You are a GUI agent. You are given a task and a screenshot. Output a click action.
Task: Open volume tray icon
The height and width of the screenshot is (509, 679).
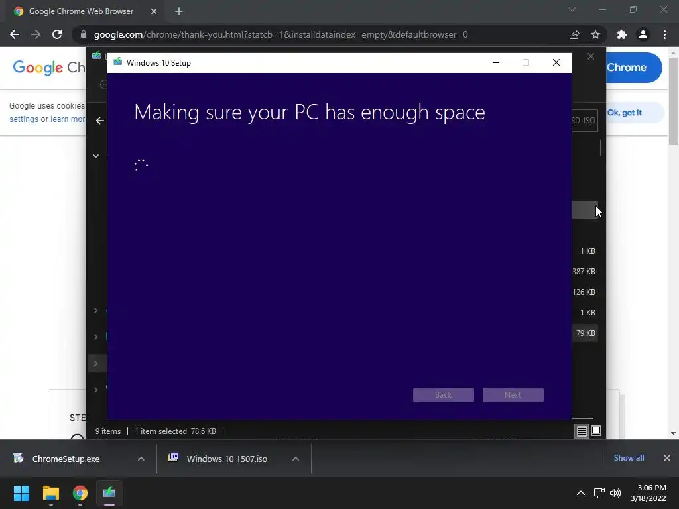pyautogui.click(x=615, y=493)
